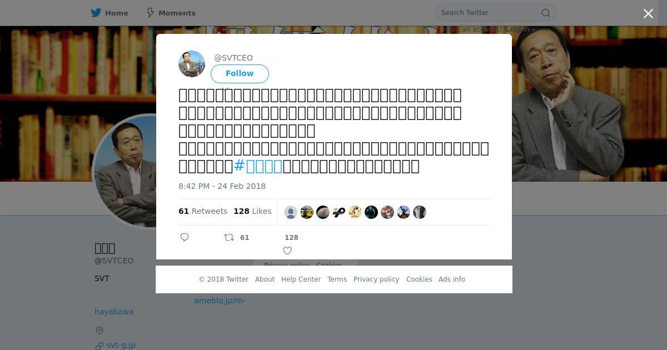Image resolution: width=667 pixels, height=350 pixels.
Task: Click the location pin icon in profile
Action: point(99,331)
